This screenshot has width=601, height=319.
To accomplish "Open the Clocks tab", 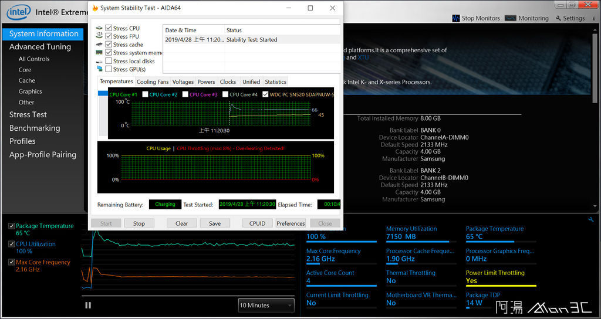I will pos(228,82).
